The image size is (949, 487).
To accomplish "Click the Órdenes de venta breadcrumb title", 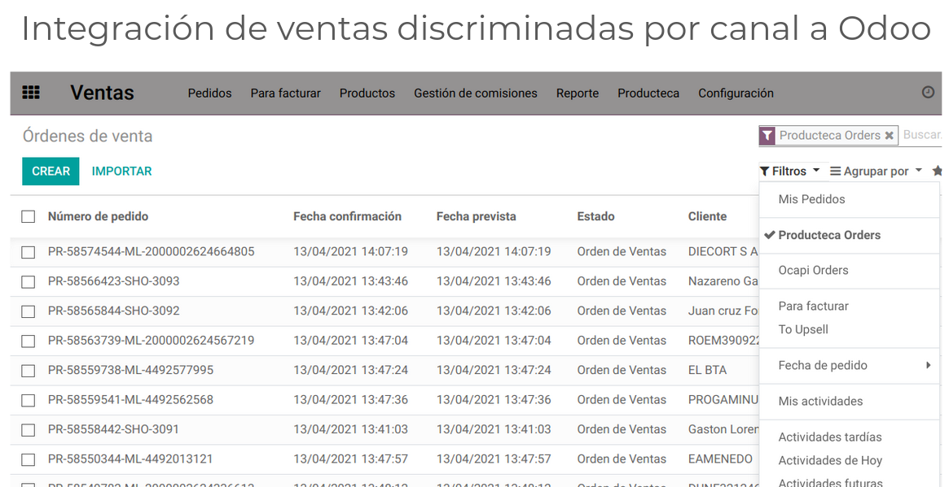I will click(x=88, y=136).
